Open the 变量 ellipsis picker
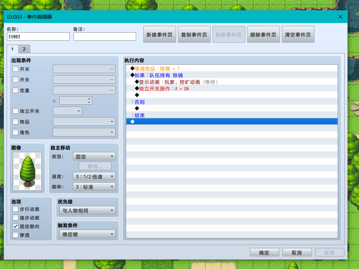 (x=111, y=90)
